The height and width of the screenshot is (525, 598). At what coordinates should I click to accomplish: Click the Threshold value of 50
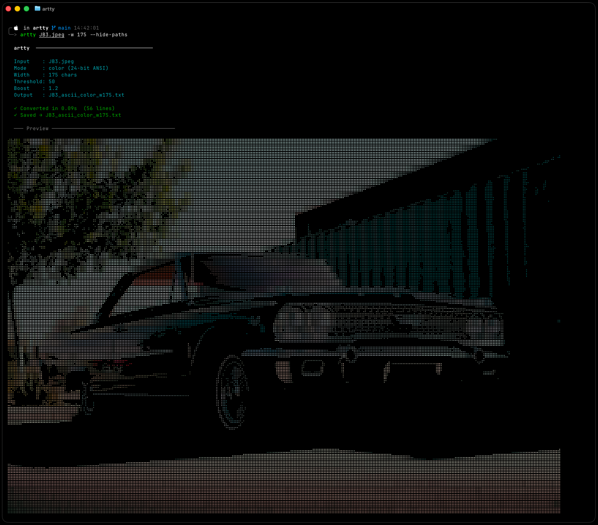point(52,81)
